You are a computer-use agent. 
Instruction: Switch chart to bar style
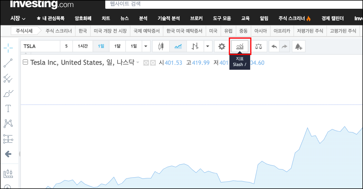[x=195, y=46]
